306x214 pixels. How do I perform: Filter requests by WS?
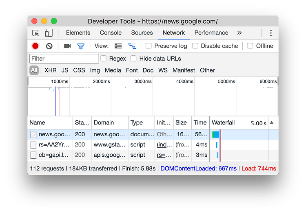click(x=163, y=70)
